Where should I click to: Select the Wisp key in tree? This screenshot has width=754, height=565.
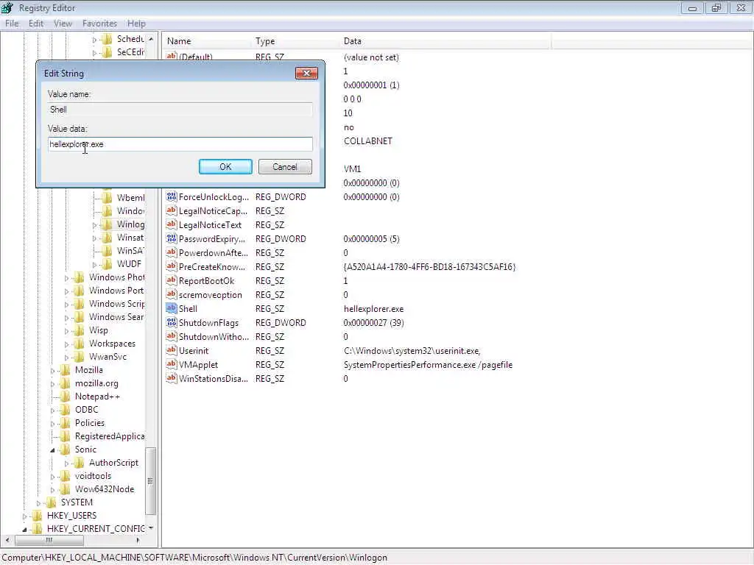click(x=99, y=330)
